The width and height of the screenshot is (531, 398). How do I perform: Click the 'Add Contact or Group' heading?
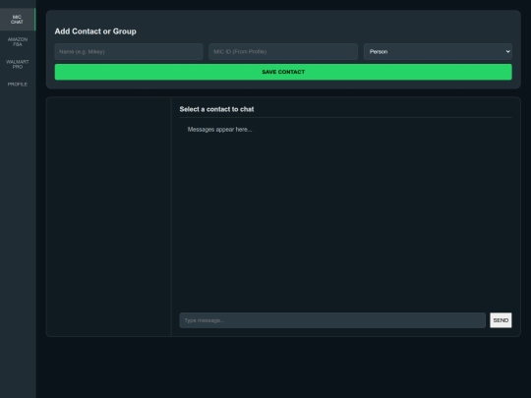tap(95, 31)
